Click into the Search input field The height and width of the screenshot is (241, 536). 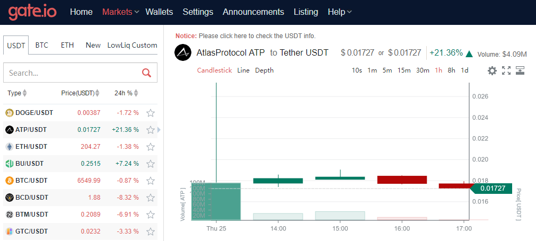72,73
